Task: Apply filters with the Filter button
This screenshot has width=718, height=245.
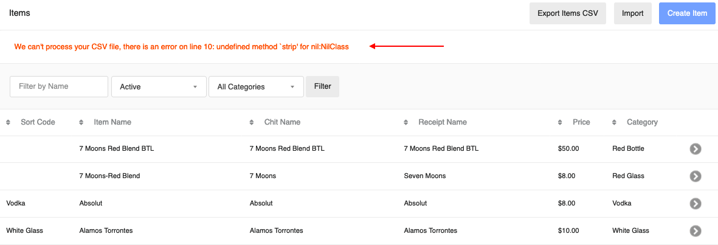Action: click(x=322, y=86)
